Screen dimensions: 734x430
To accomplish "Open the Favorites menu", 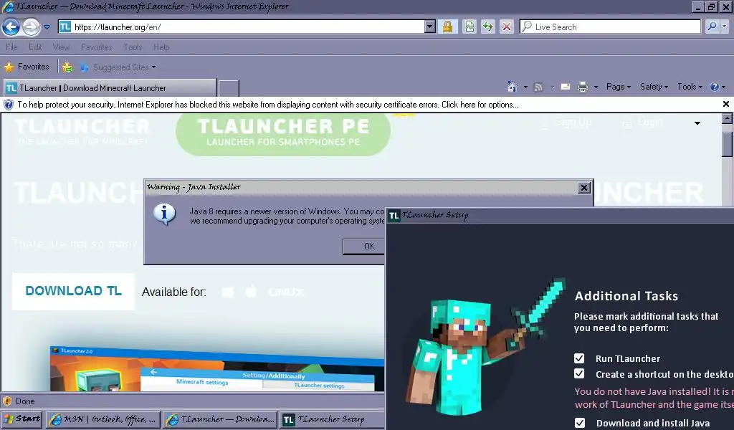I will [97, 47].
